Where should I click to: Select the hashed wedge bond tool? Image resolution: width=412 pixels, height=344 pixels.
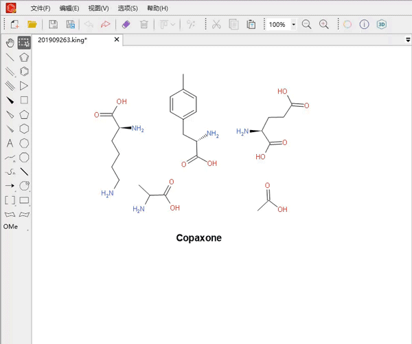[x=10, y=129]
